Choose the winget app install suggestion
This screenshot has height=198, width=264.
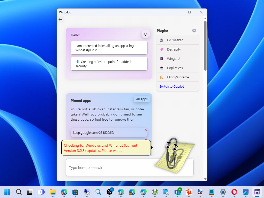coord(109,48)
